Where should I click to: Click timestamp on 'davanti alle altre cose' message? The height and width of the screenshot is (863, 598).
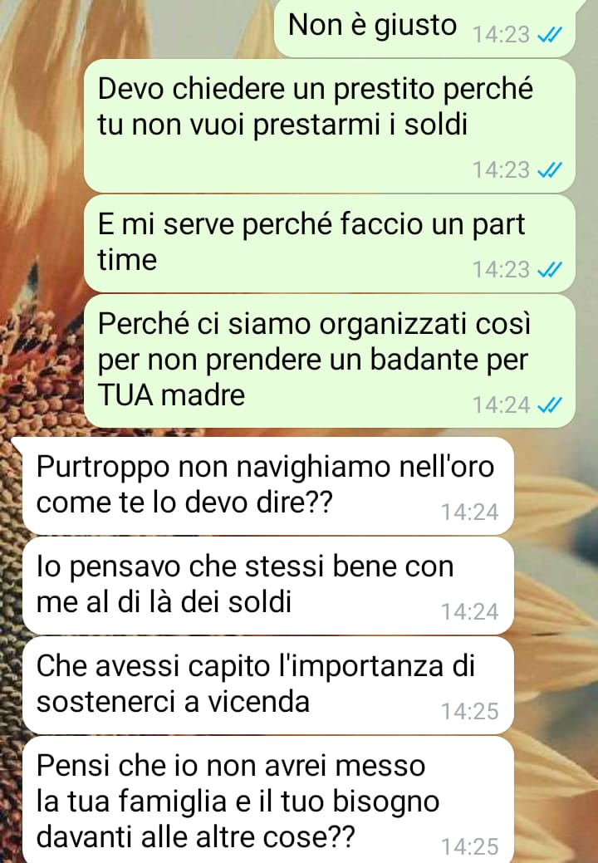coord(470,846)
